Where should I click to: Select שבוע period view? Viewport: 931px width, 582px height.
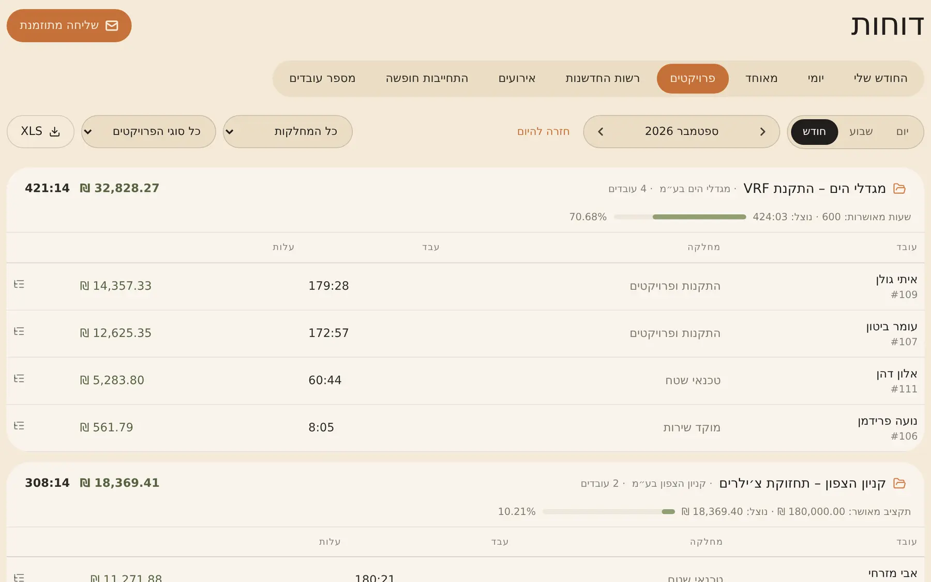[861, 132]
